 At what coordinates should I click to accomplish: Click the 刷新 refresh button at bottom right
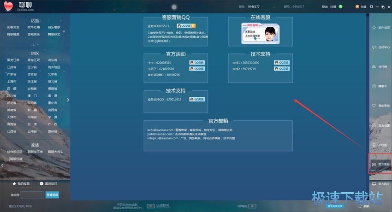coord(363,206)
